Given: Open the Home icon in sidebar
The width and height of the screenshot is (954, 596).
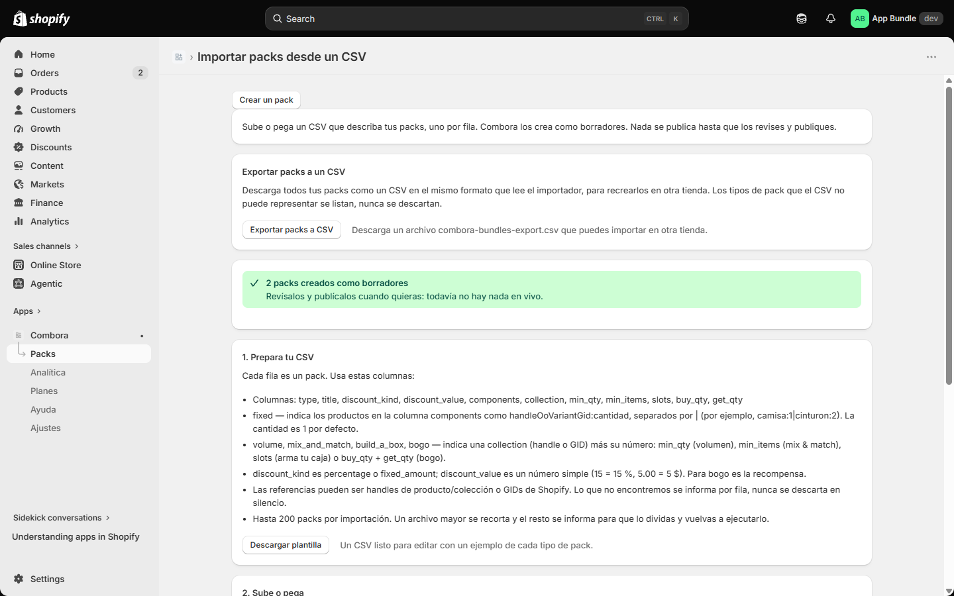Looking at the screenshot, I should 19,54.
